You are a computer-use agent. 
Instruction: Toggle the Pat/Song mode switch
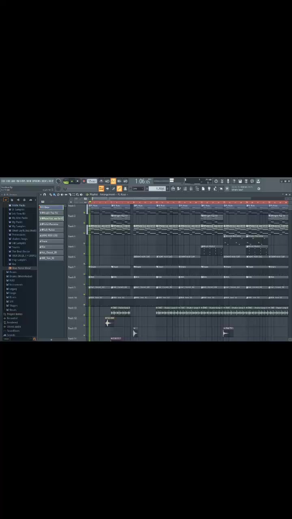point(66,181)
